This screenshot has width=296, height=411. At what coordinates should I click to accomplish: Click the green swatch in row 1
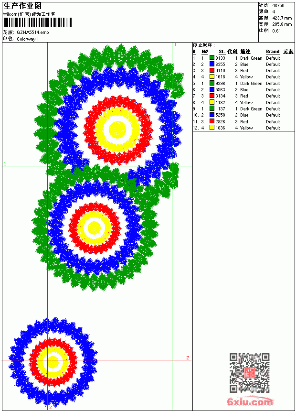pos(212,58)
